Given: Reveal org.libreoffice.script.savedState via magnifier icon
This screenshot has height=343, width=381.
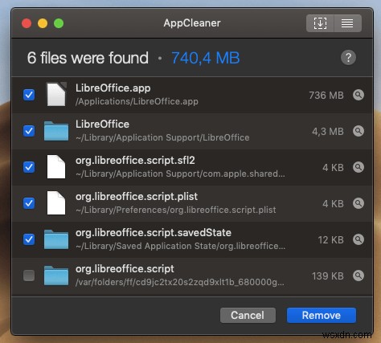Looking at the screenshot, I should (x=358, y=239).
